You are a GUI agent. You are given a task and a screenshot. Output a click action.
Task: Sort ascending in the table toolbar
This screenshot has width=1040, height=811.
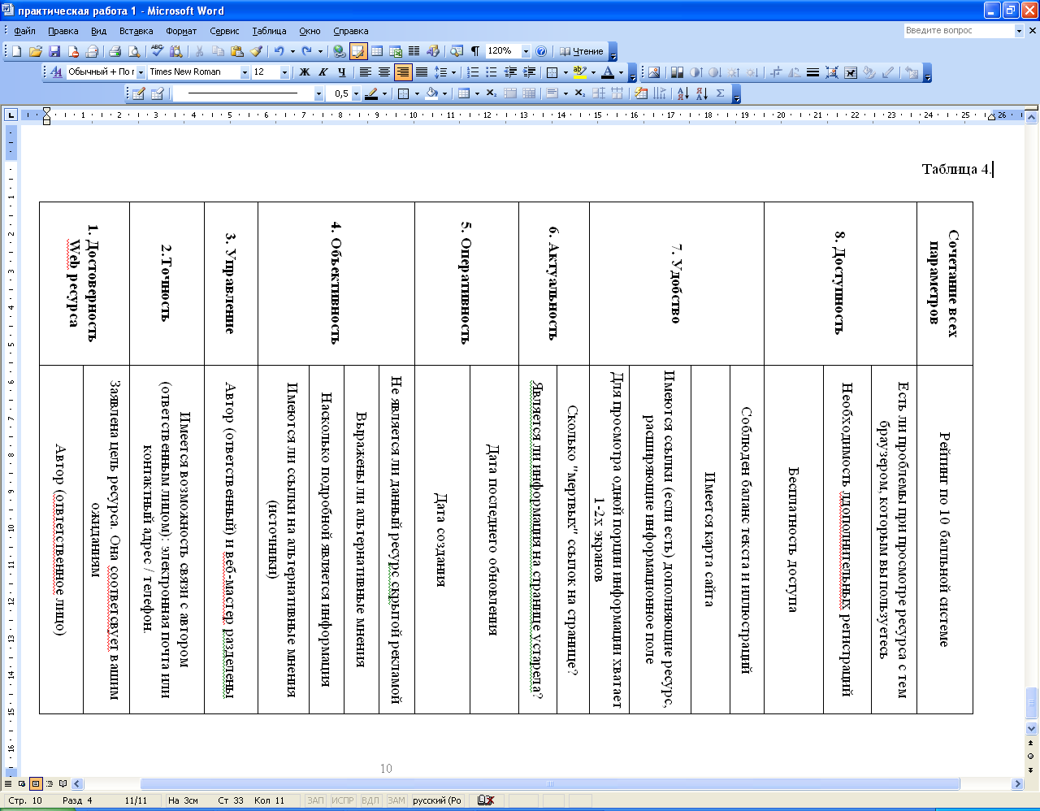[x=683, y=93]
